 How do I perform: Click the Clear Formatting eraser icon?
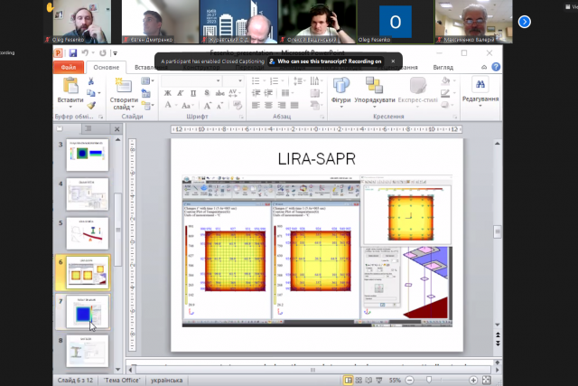[238, 106]
